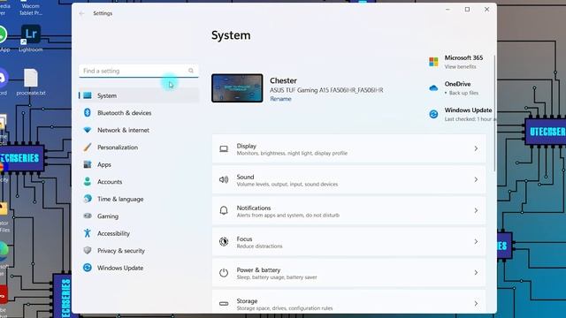The height and width of the screenshot is (318, 566).
Task: Click 'Sleep, battery usage, battery saver' text
Action: [277, 277]
